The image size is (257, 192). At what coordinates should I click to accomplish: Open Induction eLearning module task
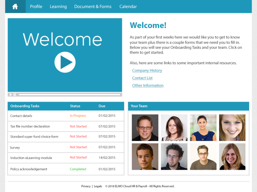coord(31,158)
